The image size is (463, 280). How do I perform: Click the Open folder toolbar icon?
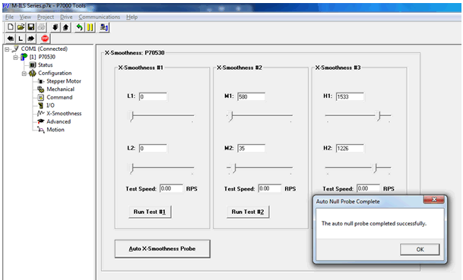(x=21, y=27)
